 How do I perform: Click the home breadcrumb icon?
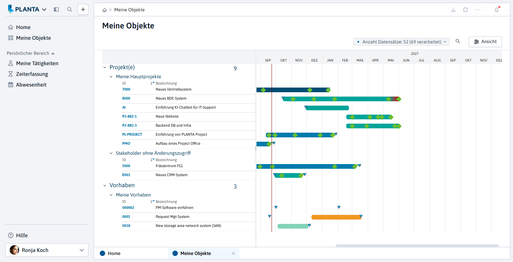104,10
